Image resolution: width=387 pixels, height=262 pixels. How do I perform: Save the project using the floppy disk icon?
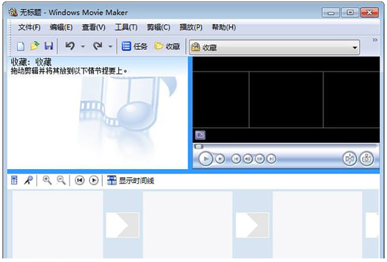pos(48,46)
